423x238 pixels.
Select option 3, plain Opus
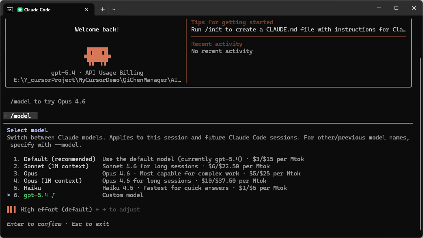tap(157, 174)
